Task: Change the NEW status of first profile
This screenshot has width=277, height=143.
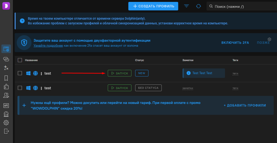Action: pos(141,73)
